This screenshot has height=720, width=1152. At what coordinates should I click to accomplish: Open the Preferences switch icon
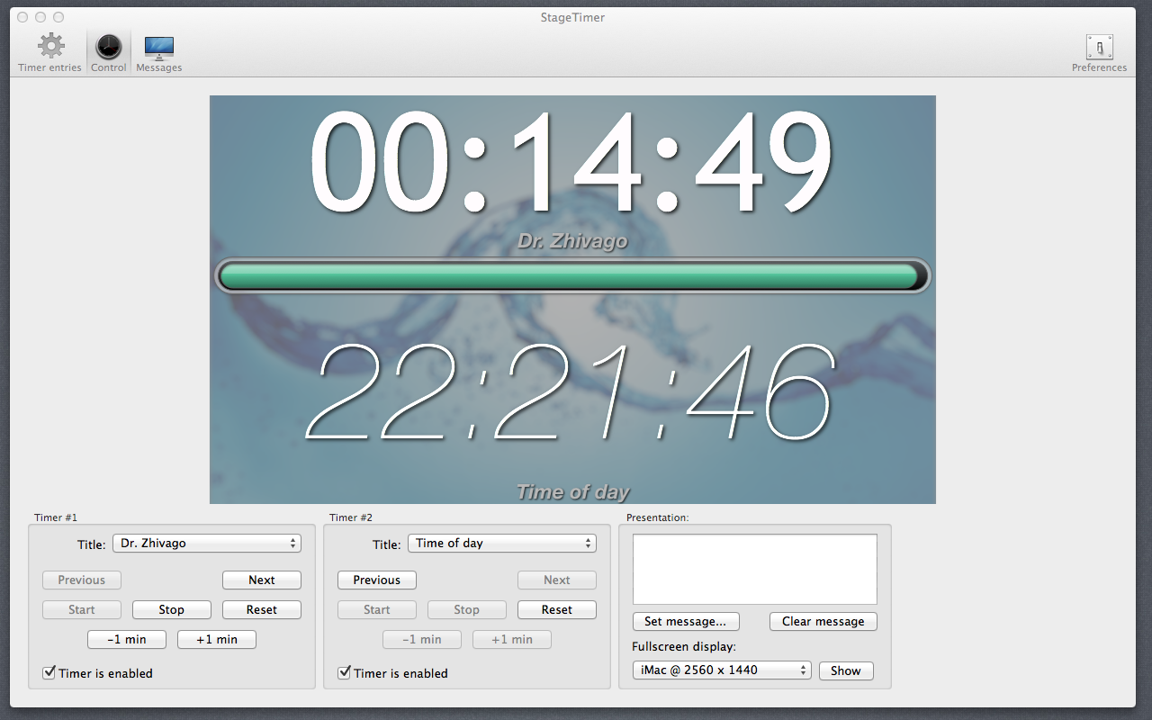coord(1099,47)
